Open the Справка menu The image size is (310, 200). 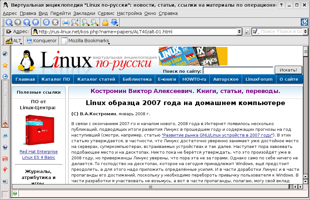(x=168, y=13)
